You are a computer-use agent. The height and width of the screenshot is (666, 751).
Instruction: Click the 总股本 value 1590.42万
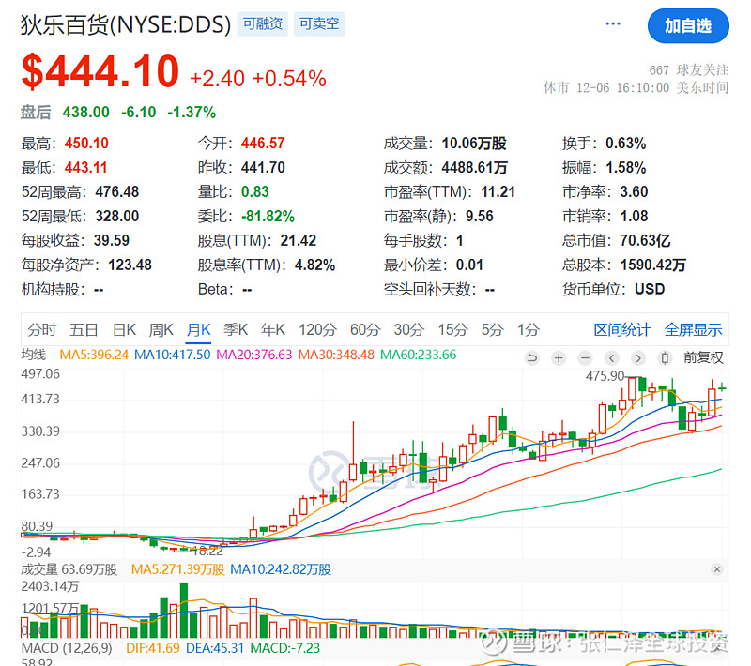(652, 265)
